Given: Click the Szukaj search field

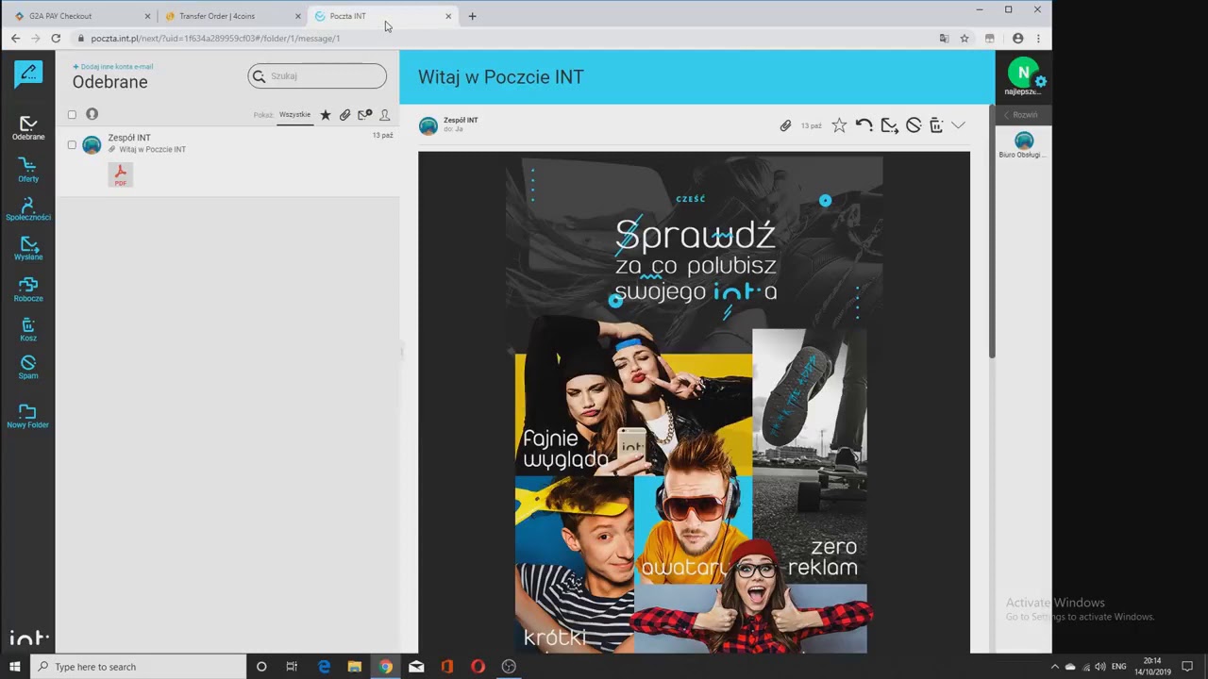Looking at the screenshot, I should coord(317,76).
